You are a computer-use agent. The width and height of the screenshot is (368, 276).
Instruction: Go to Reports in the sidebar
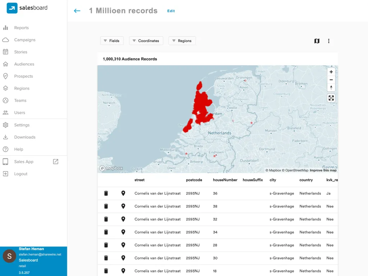[x=21, y=28]
